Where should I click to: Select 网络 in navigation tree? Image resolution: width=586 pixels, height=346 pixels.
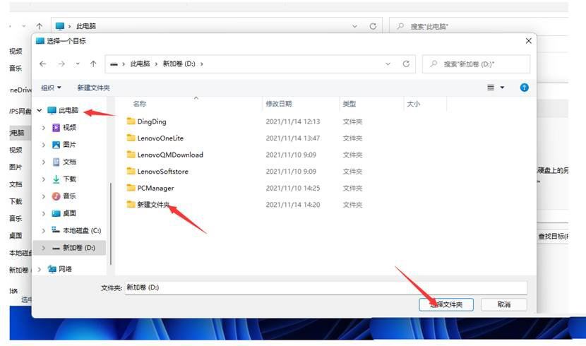pyautogui.click(x=66, y=269)
